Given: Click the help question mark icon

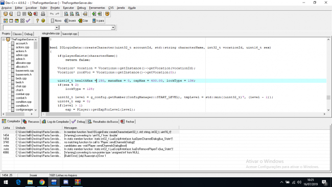Looking at the screenshot, I should (x=37, y=20).
